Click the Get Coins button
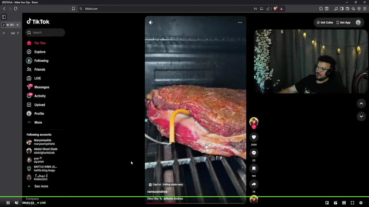 (325, 22)
